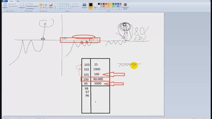Screen dimensions: 212x119
Task: Pick the orange palette swatch
Action: click(x=109, y=4)
